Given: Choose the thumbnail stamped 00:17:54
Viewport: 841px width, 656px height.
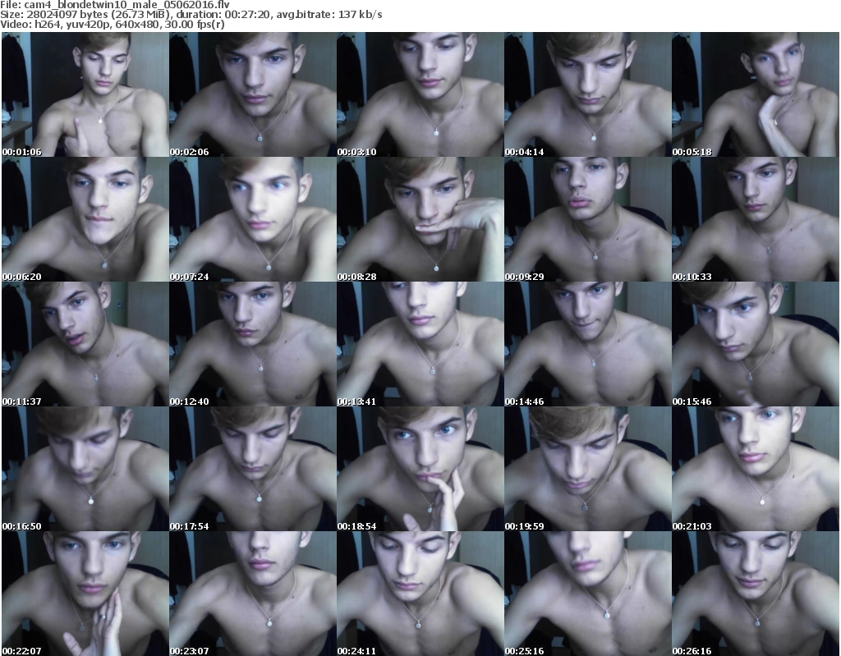Looking at the screenshot, I should [253, 469].
